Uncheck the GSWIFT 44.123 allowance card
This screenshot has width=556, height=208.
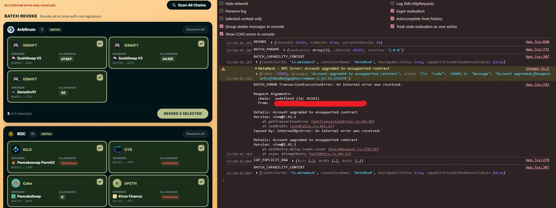[x=201, y=44]
